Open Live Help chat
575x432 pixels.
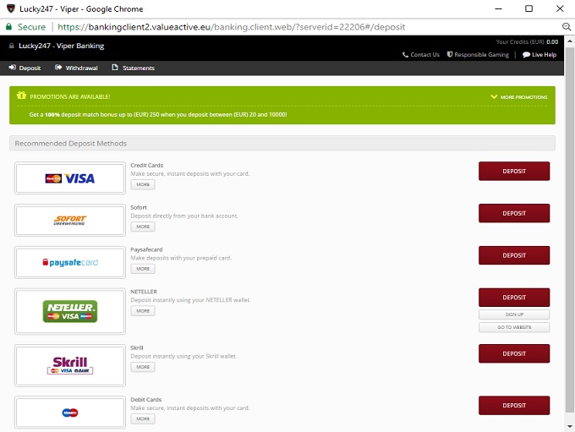tap(539, 55)
